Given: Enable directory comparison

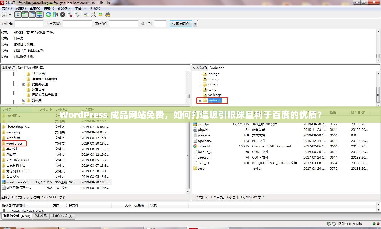Looking at the screenshot, I should click(x=86, y=15).
